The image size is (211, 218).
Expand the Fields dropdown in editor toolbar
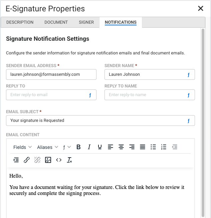tap(22, 147)
